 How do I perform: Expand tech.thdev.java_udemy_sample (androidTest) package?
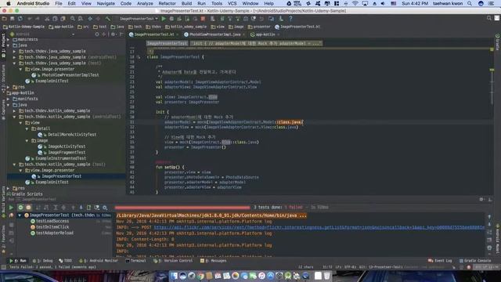(14, 57)
